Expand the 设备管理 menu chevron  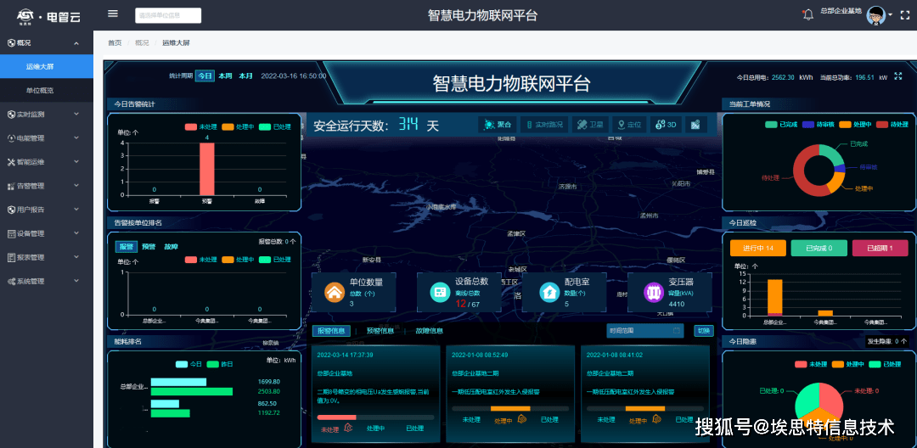coord(76,233)
